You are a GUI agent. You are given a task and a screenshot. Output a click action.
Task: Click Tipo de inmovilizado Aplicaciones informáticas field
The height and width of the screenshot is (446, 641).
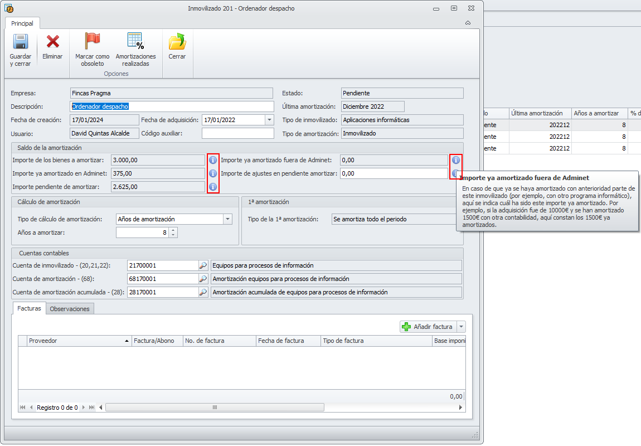click(x=402, y=120)
